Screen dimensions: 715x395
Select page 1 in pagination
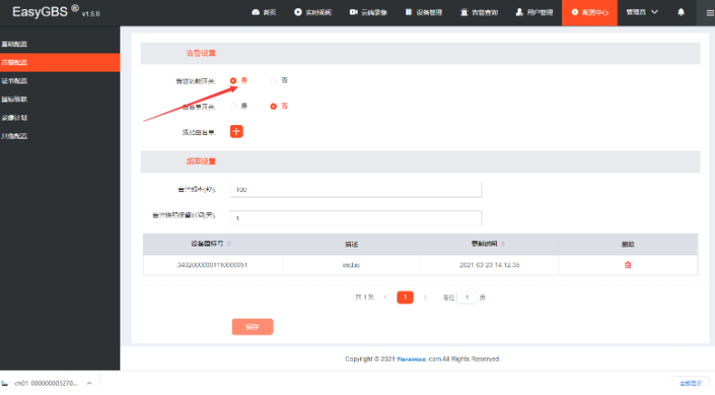click(x=405, y=297)
